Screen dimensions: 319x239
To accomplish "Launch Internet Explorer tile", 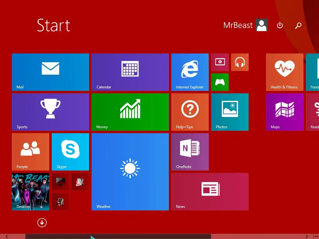I will 190,72.
